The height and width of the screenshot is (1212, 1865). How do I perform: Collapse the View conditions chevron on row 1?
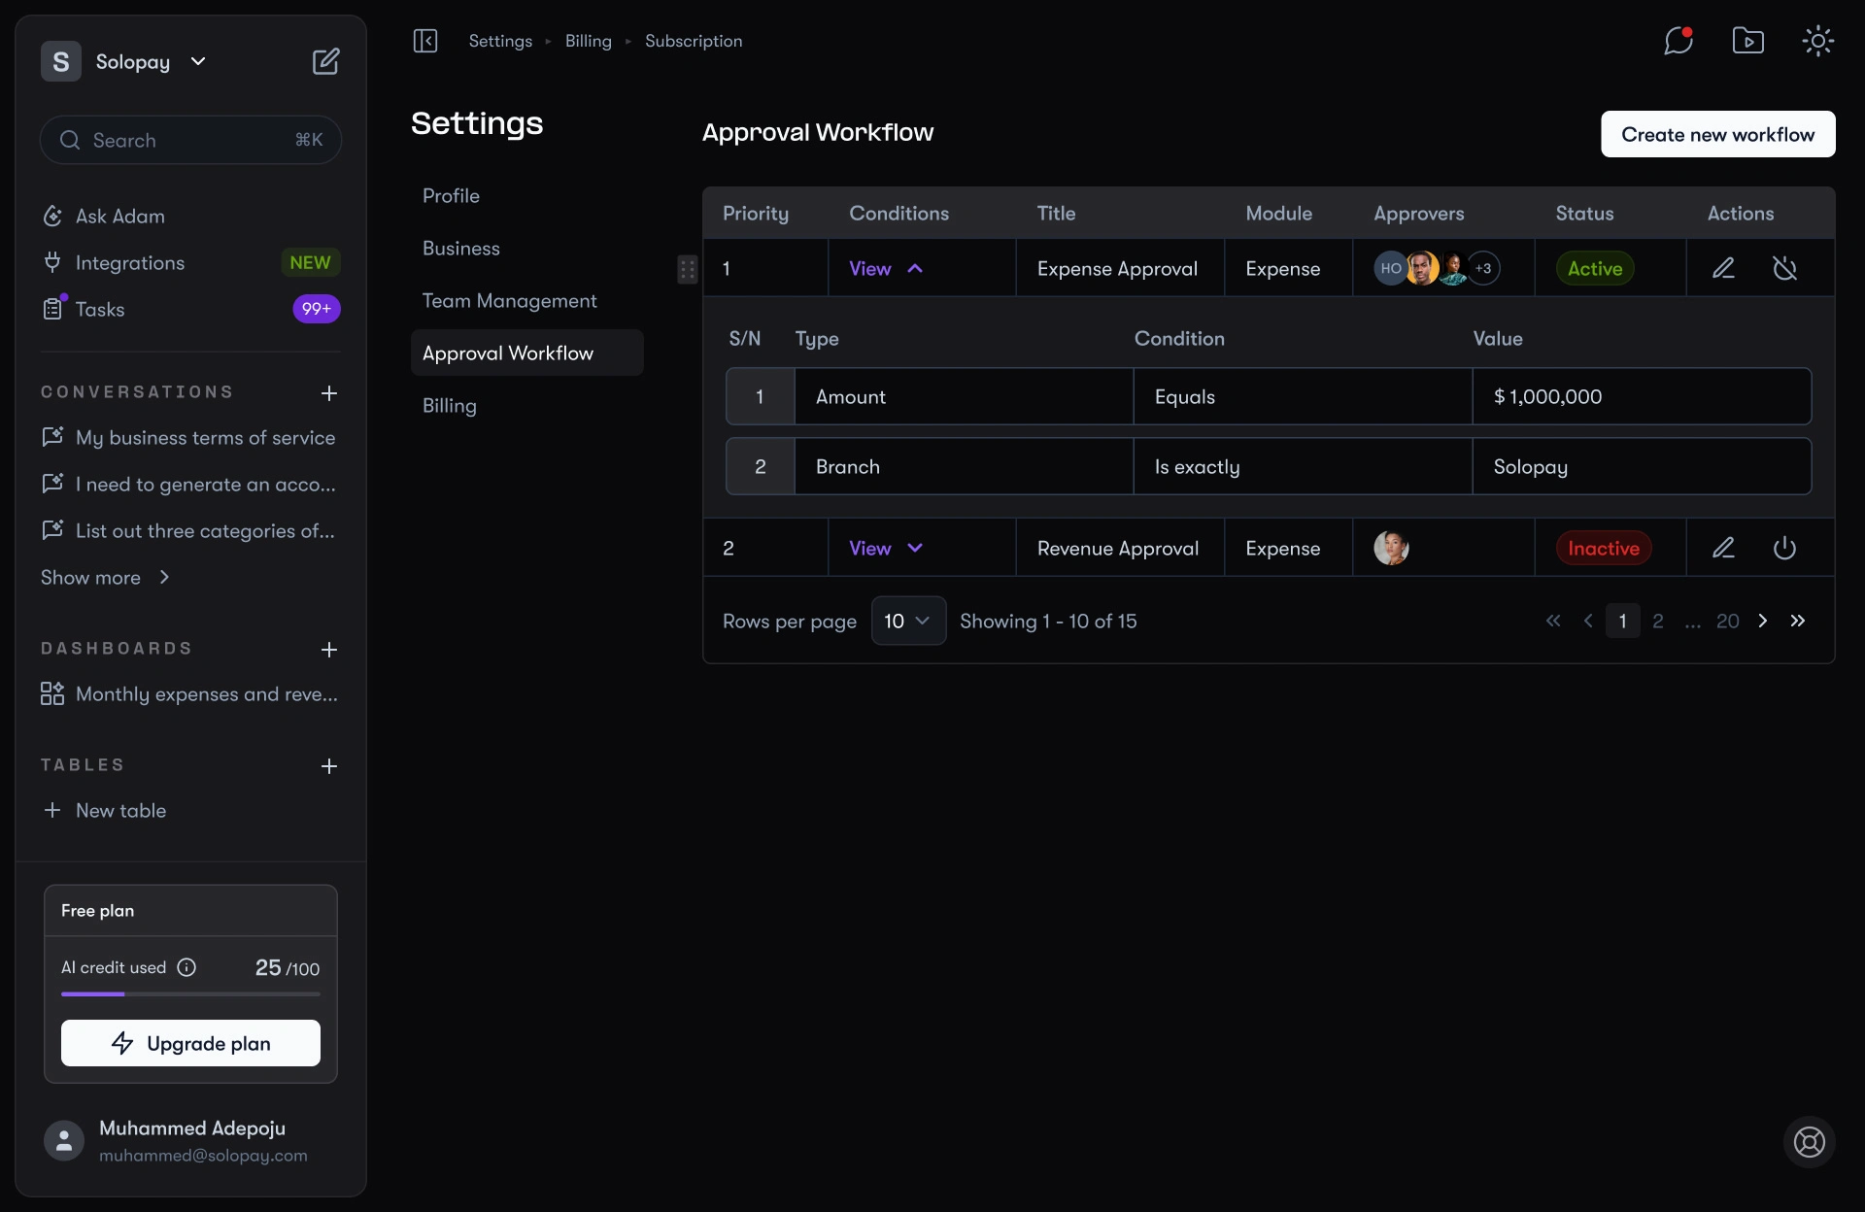tap(917, 268)
